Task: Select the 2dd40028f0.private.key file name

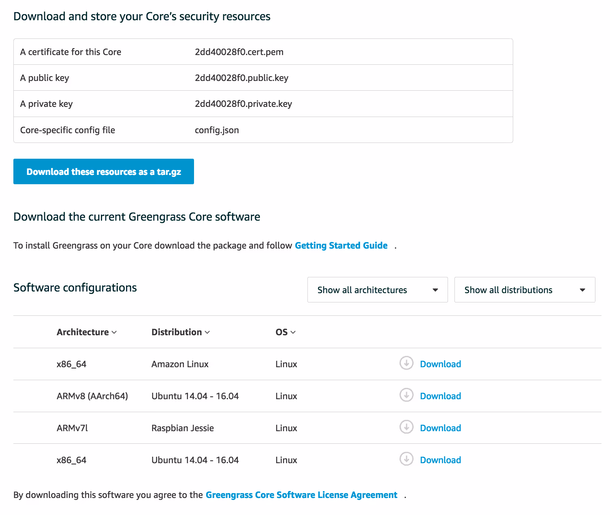Action: coord(243,104)
